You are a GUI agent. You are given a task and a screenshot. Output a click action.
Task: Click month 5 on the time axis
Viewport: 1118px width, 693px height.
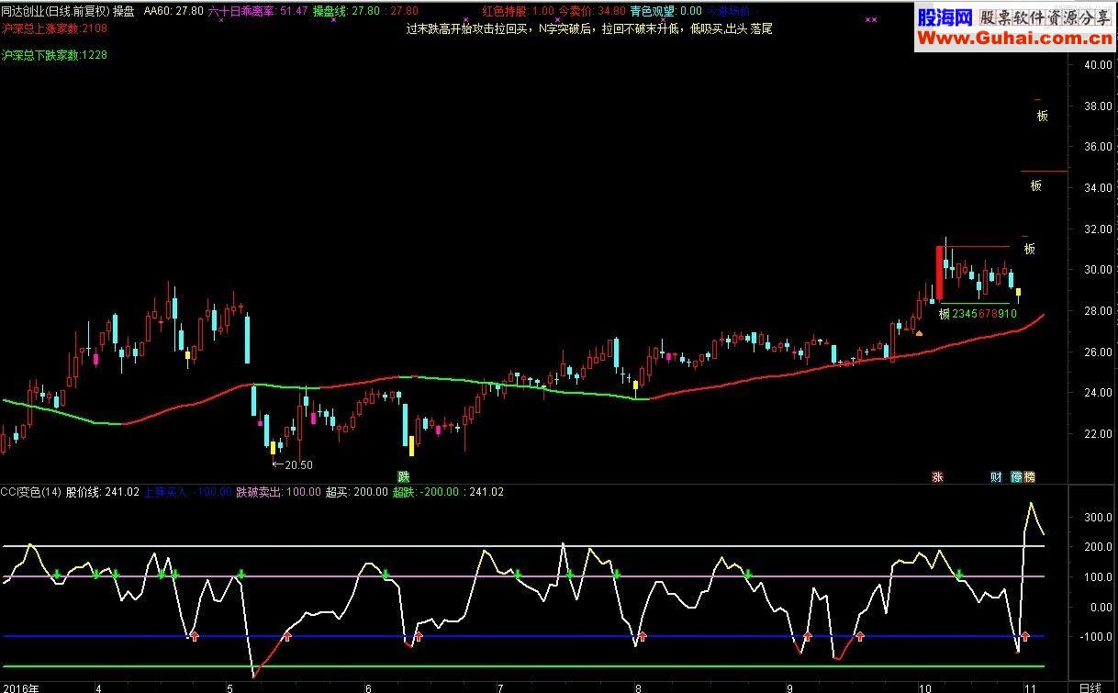pyautogui.click(x=229, y=687)
